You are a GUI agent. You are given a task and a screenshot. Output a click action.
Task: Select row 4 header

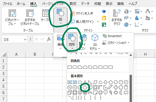(x=3, y=80)
